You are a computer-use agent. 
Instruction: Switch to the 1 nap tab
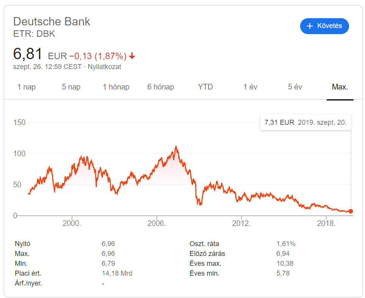pos(27,87)
